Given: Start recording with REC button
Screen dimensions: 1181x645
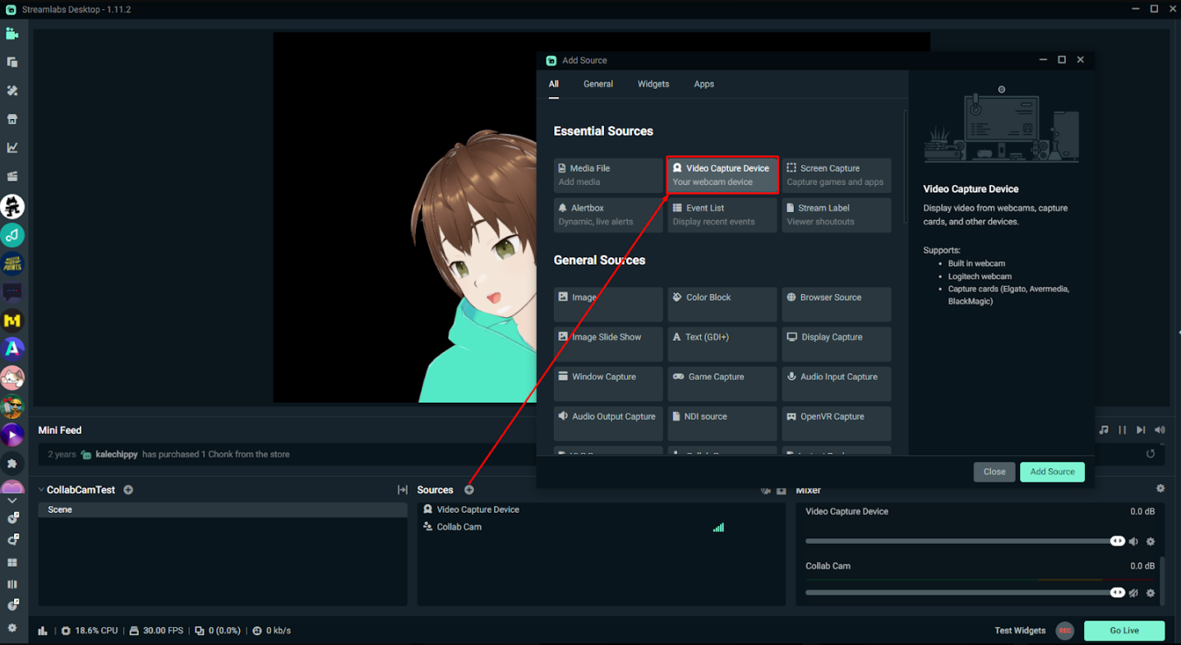Looking at the screenshot, I should click(x=1065, y=631).
